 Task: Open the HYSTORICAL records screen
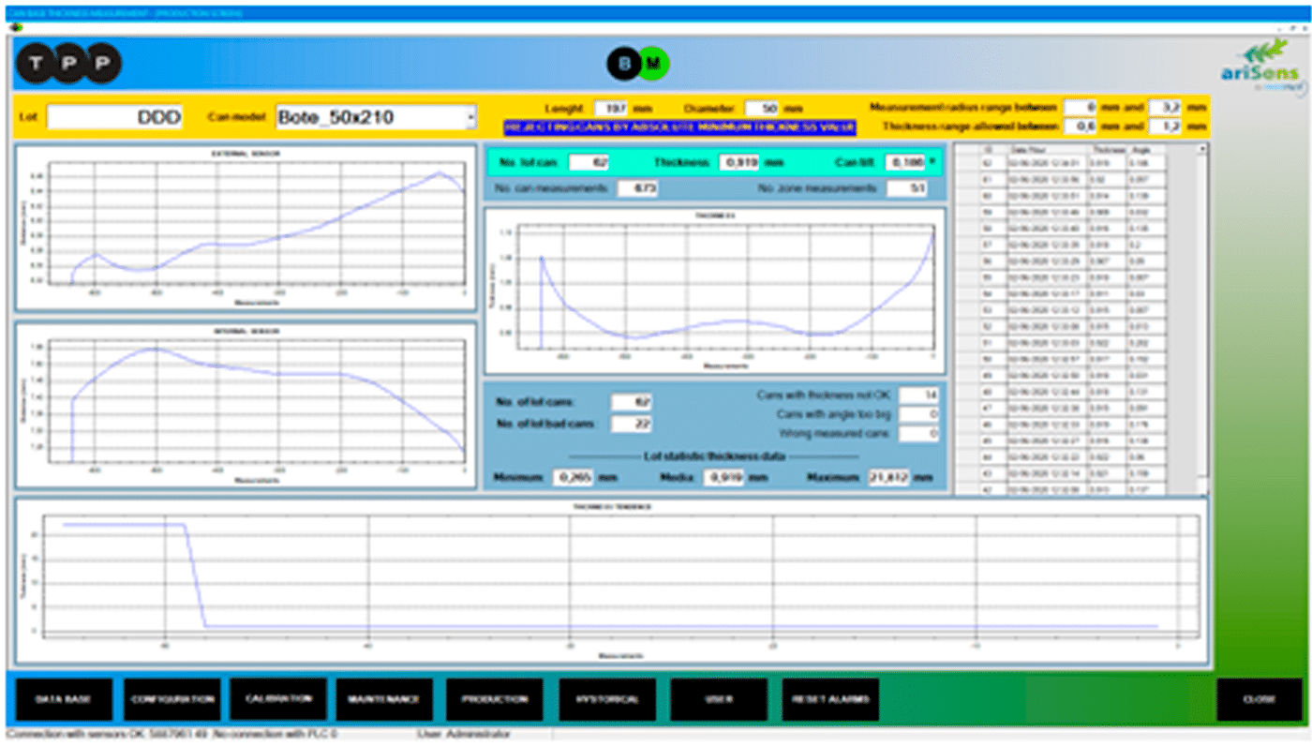[607, 699]
